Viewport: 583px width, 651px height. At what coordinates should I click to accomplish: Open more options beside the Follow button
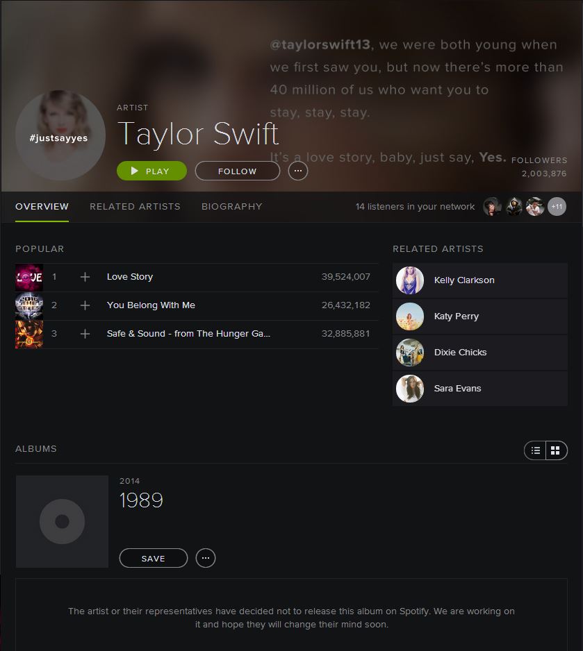298,171
